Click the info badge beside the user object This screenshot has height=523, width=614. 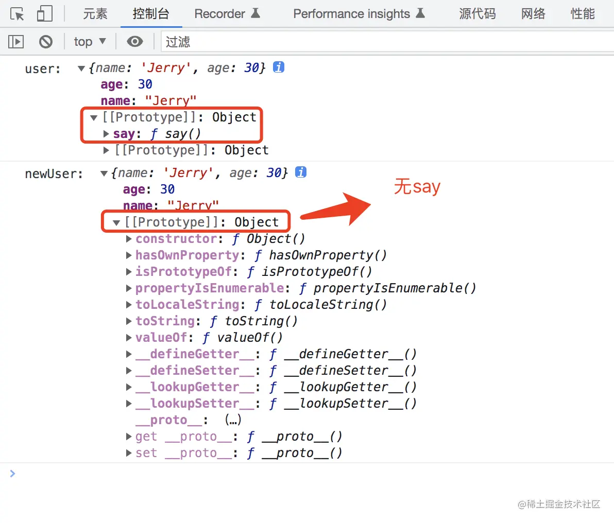coord(279,67)
